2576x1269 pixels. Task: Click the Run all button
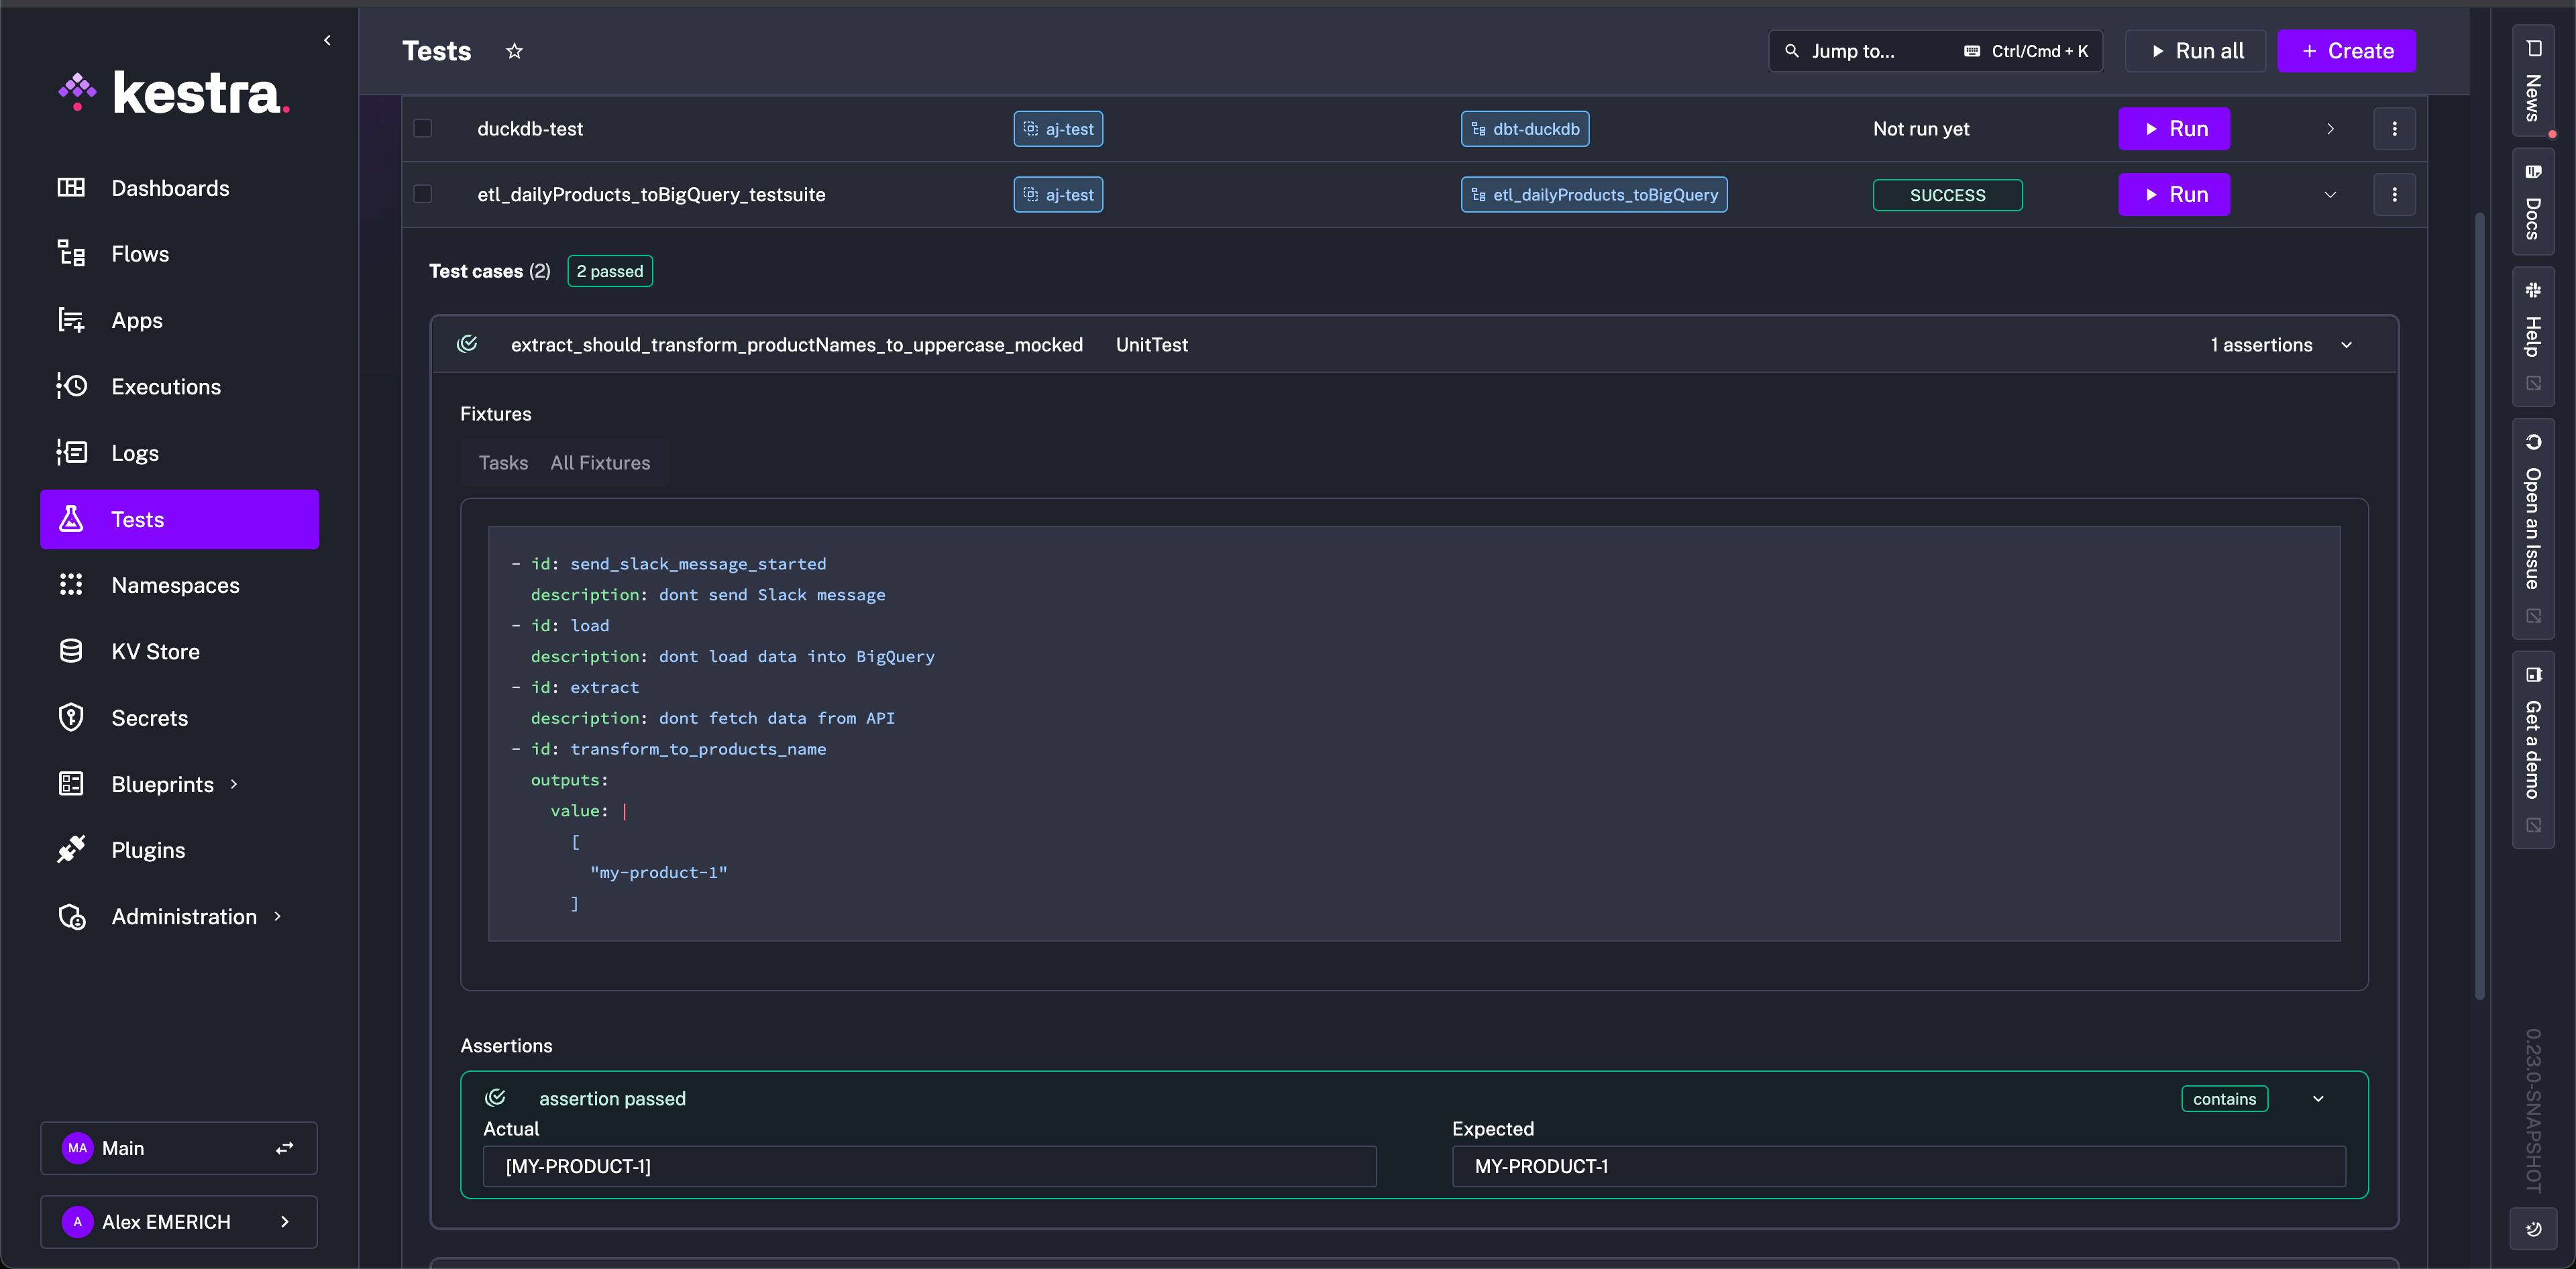coord(2195,50)
